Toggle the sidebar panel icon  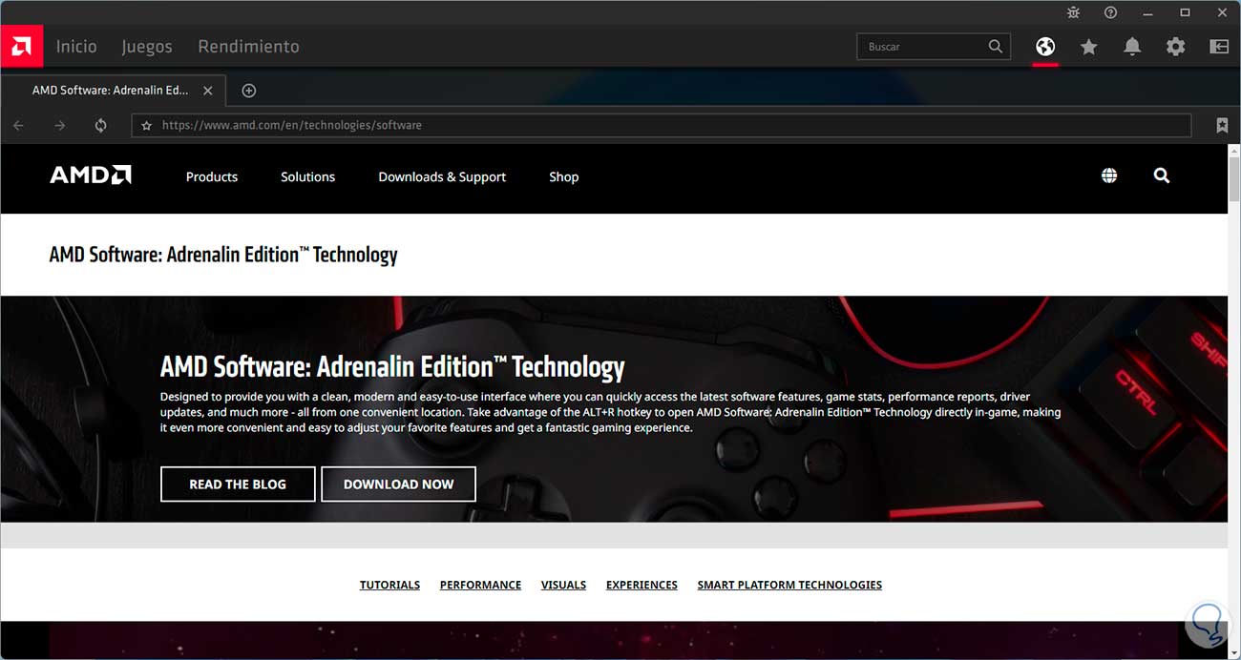coord(1219,46)
